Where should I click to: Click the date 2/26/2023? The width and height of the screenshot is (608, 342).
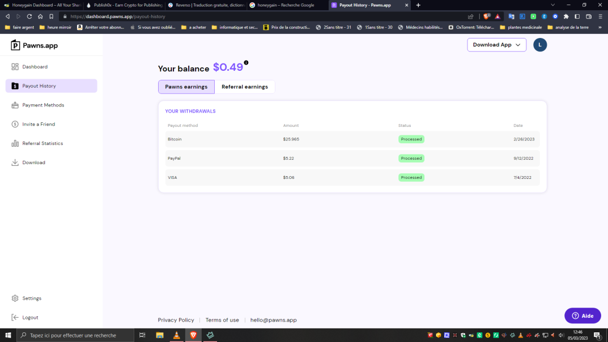524,139
